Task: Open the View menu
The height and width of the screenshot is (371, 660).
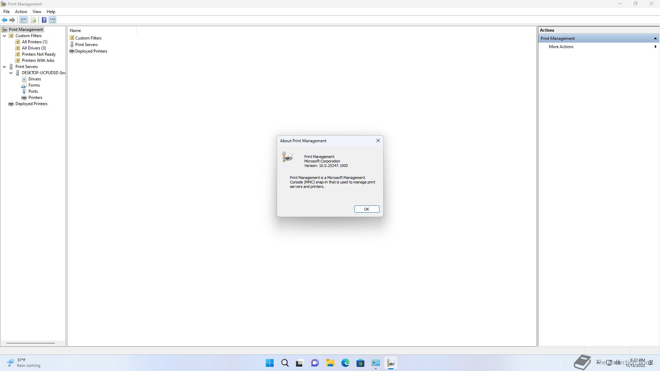Action: point(37,11)
